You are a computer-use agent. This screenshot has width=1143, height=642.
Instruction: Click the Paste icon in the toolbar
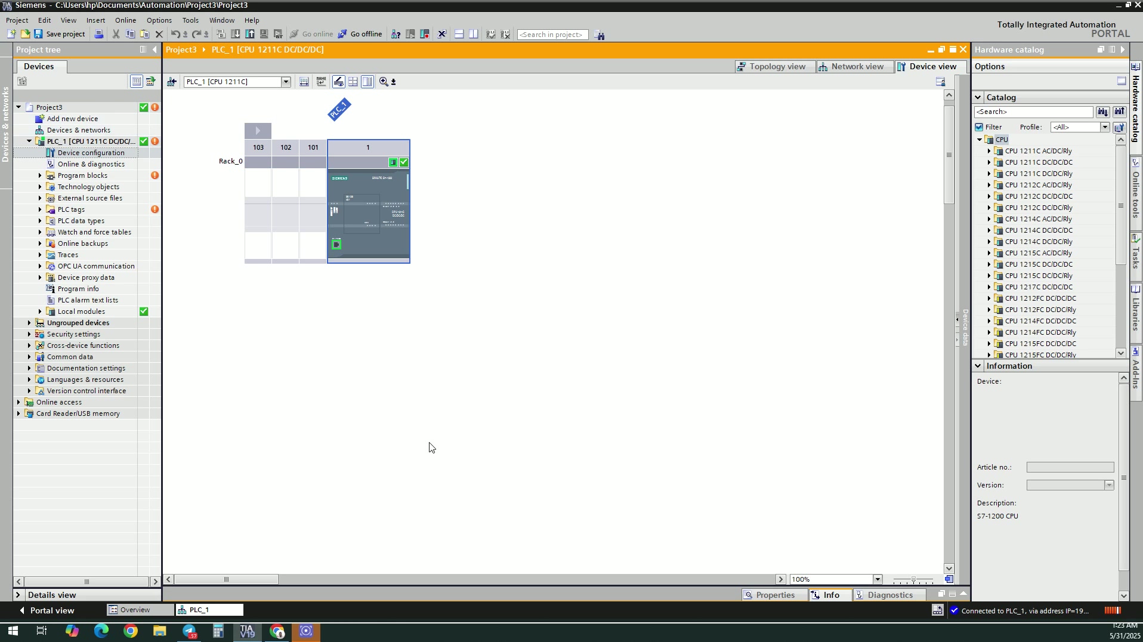tap(144, 34)
